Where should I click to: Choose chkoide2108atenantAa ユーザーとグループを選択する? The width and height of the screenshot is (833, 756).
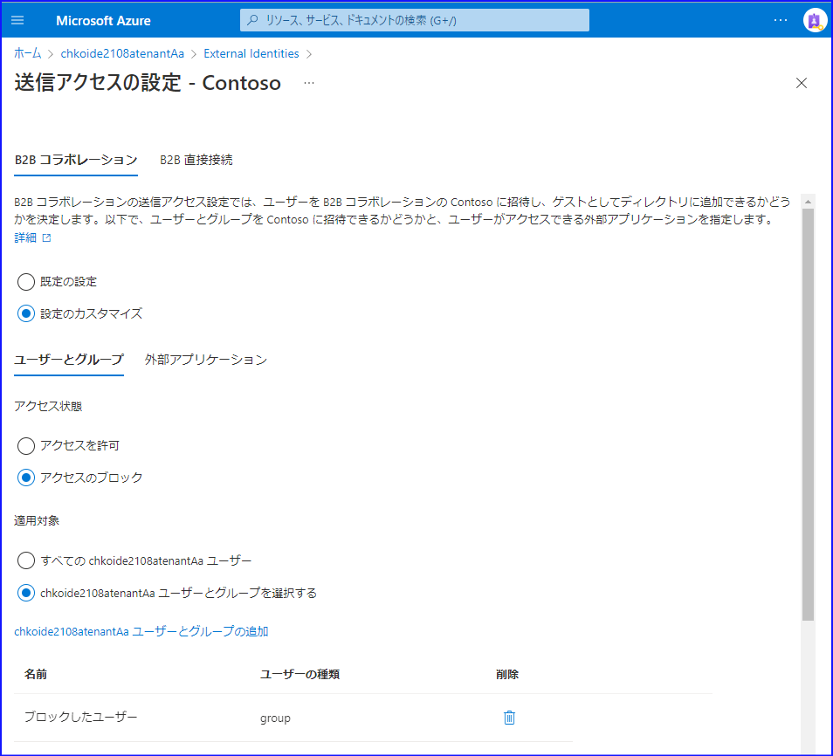point(25,593)
